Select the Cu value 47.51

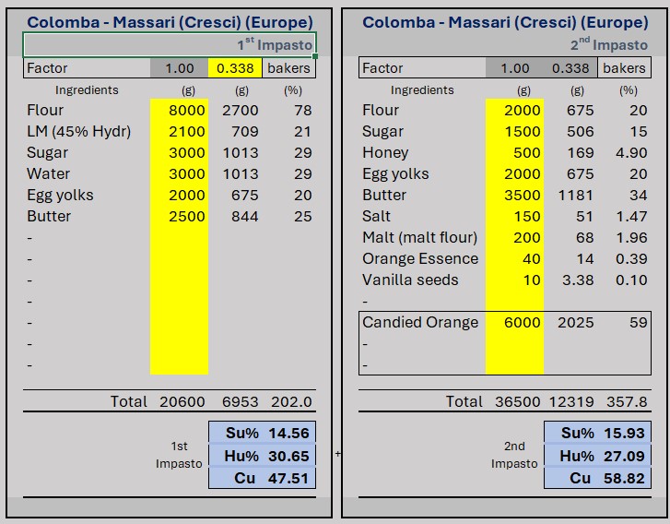click(x=291, y=478)
